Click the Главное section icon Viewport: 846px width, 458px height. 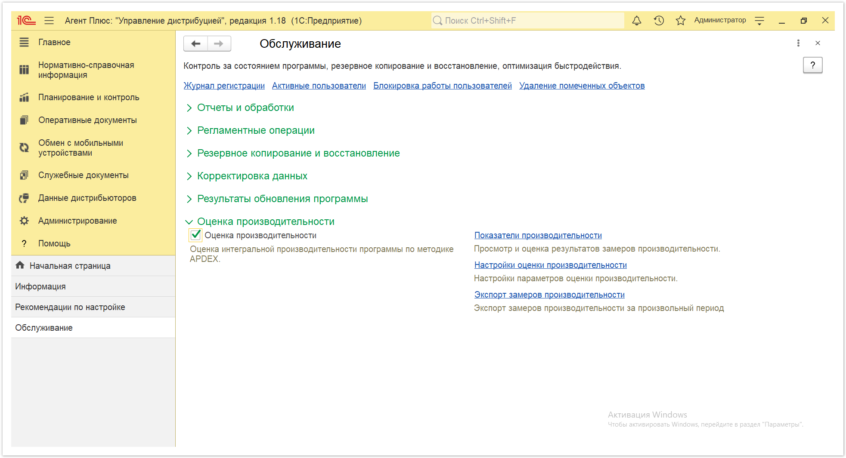24,42
